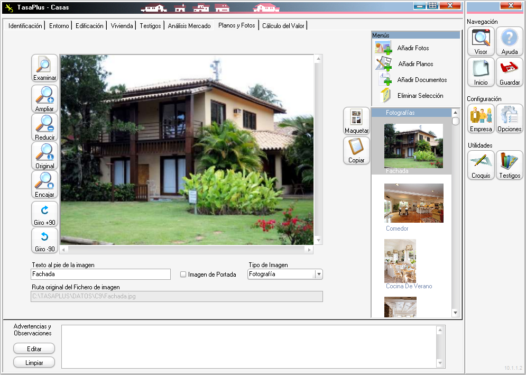
Task: Expand the Tipo de Imagen dropdown
Action: point(318,275)
